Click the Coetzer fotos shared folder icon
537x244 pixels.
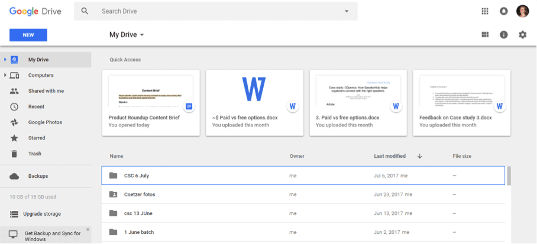point(113,194)
